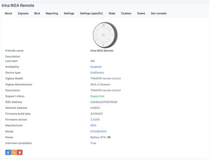The image size is (210, 160).
Task: Click the orange reconfigure device icon
Action: (x=14, y=153)
